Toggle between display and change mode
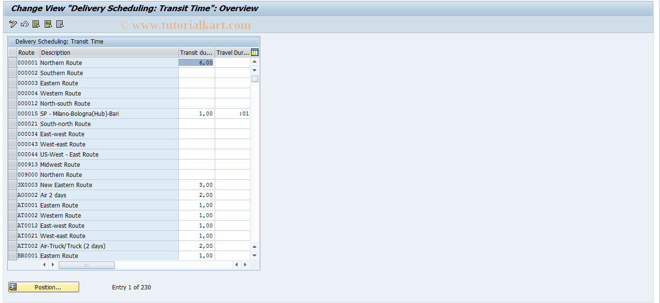 (x=13, y=24)
